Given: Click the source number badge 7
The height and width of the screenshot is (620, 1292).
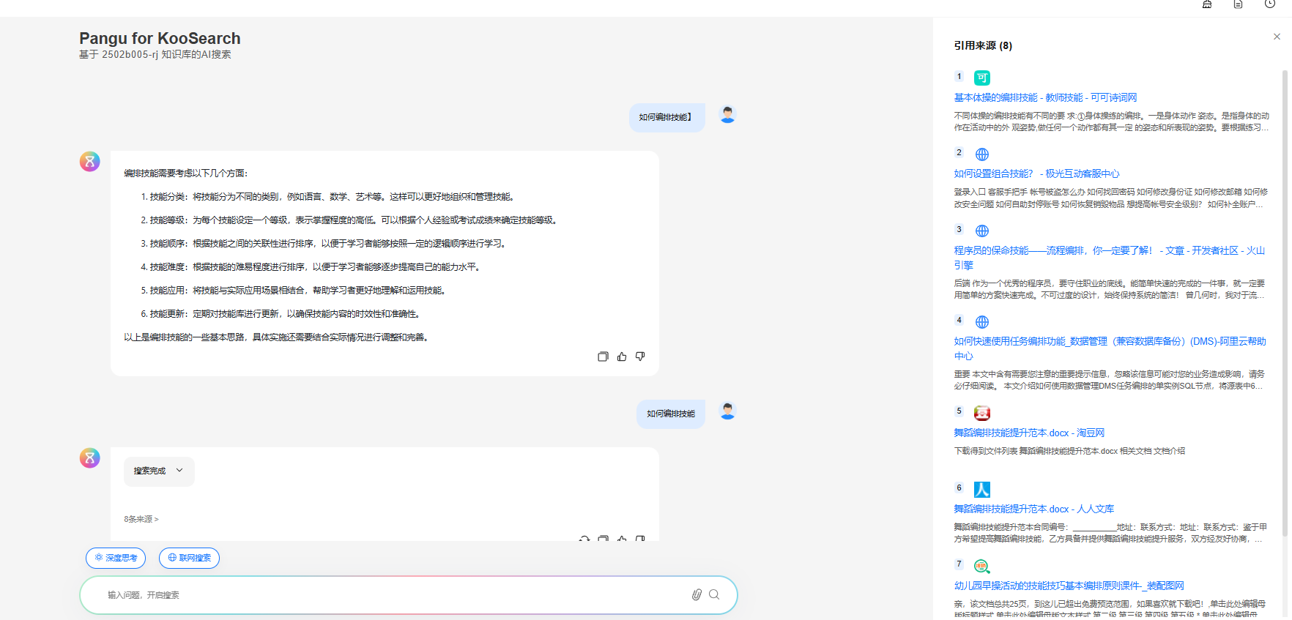Looking at the screenshot, I should click(x=959, y=564).
